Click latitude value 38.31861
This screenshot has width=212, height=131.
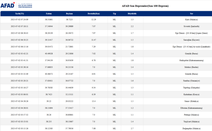point(49,20)
